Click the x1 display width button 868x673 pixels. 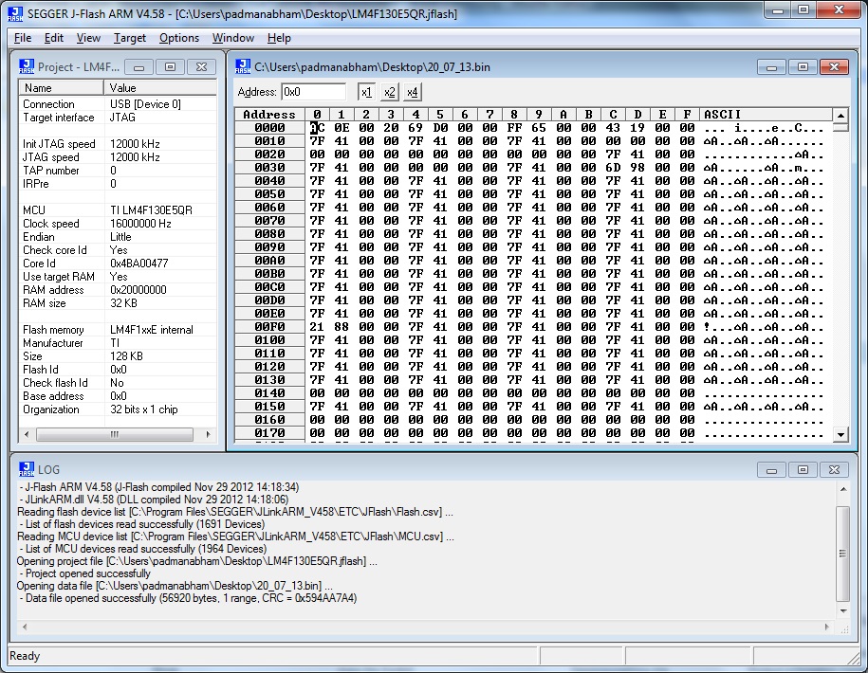366,92
